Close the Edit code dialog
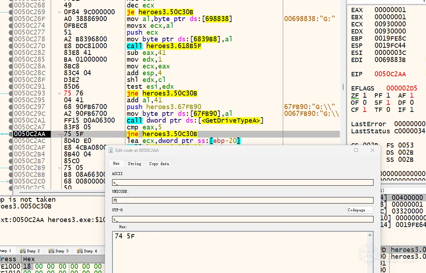Viewport: 426px width, 273px height. (372, 150)
